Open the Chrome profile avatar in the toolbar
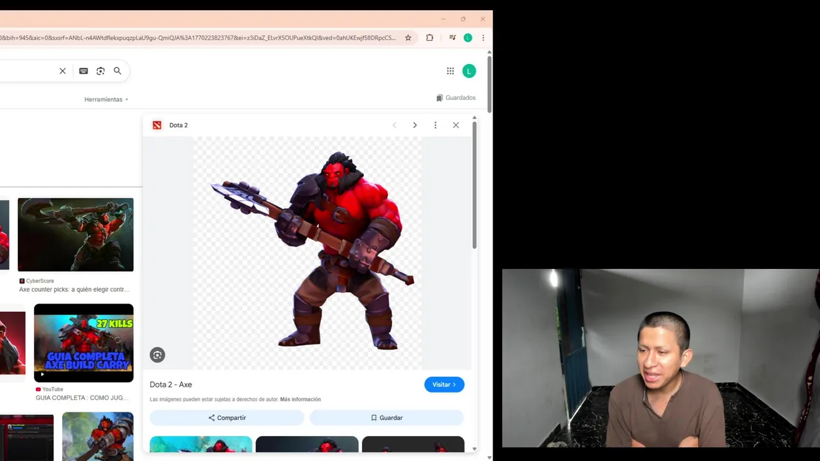The image size is (820, 461). [x=468, y=38]
